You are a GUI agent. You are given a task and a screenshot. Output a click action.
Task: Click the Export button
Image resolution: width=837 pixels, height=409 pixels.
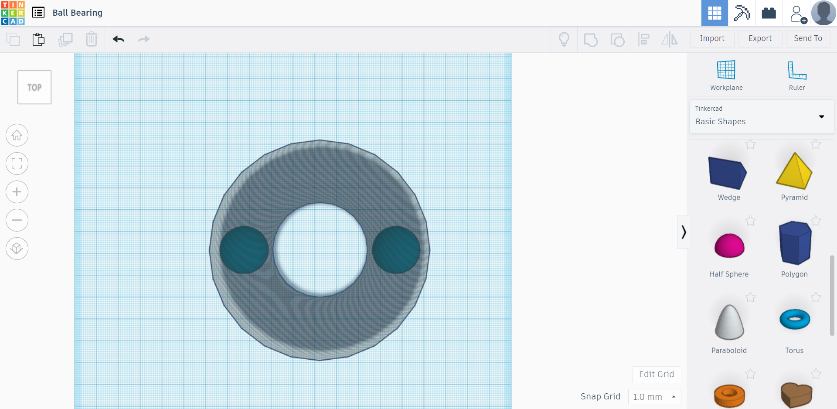pyautogui.click(x=760, y=39)
